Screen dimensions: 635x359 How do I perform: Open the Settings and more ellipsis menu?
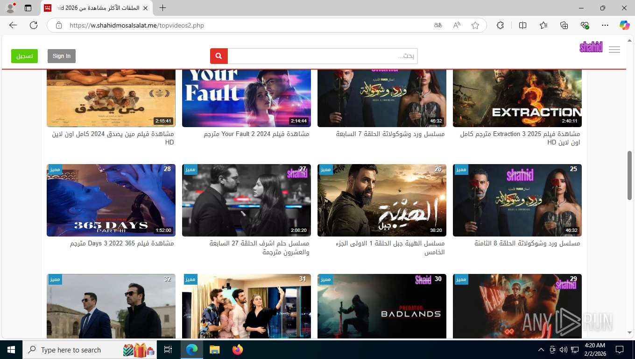pyautogui.click(x=605, y=25)
